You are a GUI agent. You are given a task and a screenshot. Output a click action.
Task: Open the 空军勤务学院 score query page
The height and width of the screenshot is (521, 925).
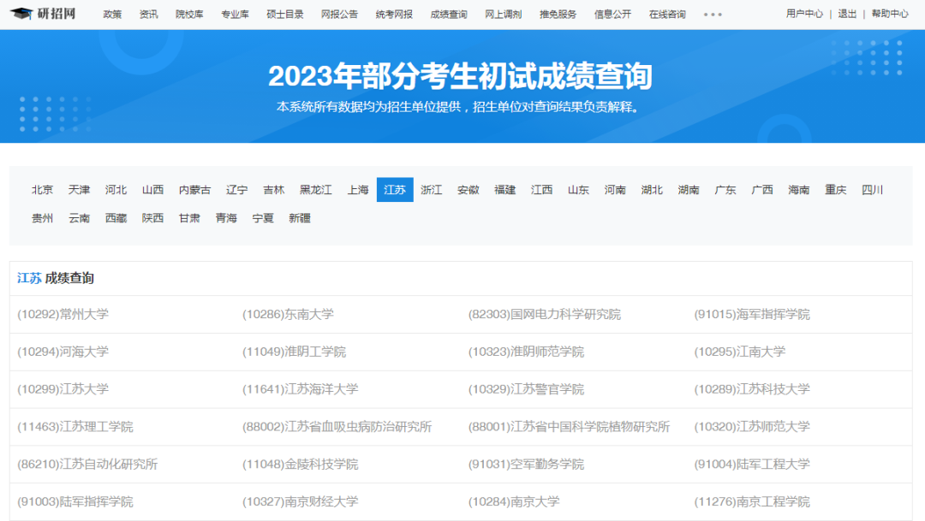click(528, 464)
